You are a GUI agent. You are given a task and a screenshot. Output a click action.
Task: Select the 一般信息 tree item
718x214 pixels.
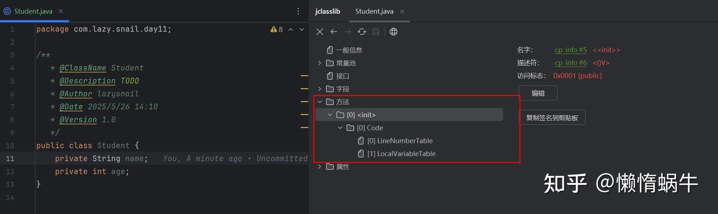[349, 50]
